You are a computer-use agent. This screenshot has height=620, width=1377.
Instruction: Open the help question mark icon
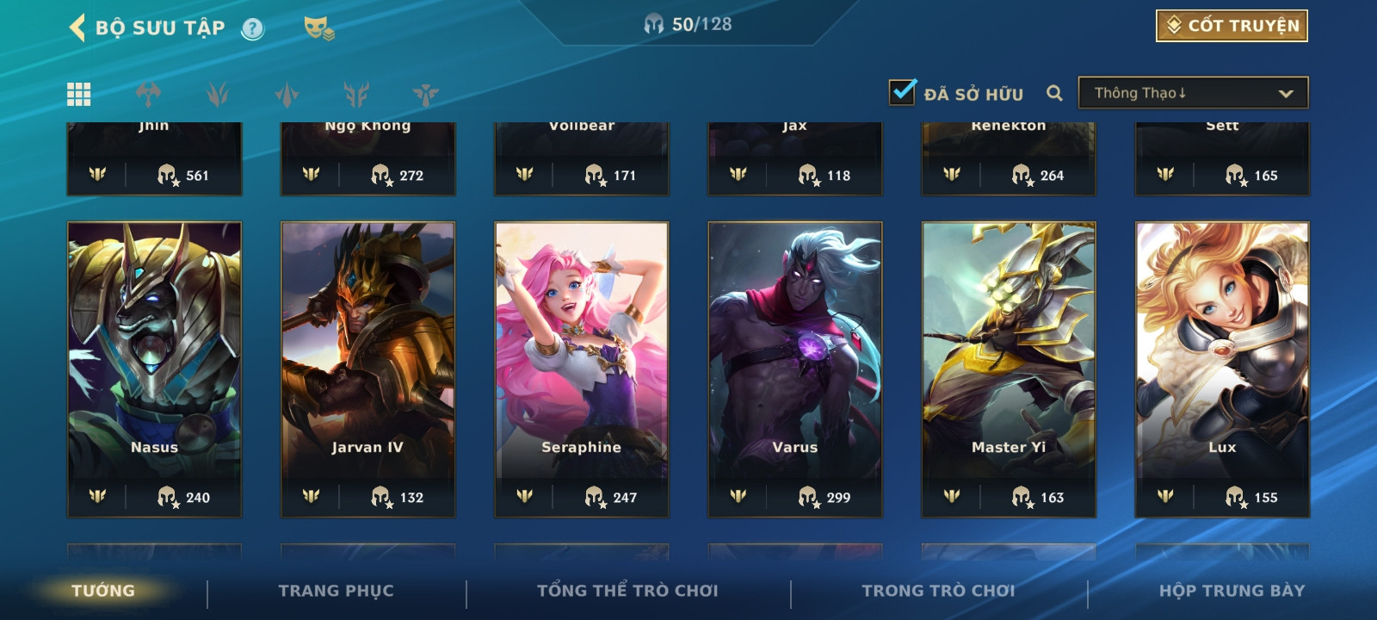(252, 29)
